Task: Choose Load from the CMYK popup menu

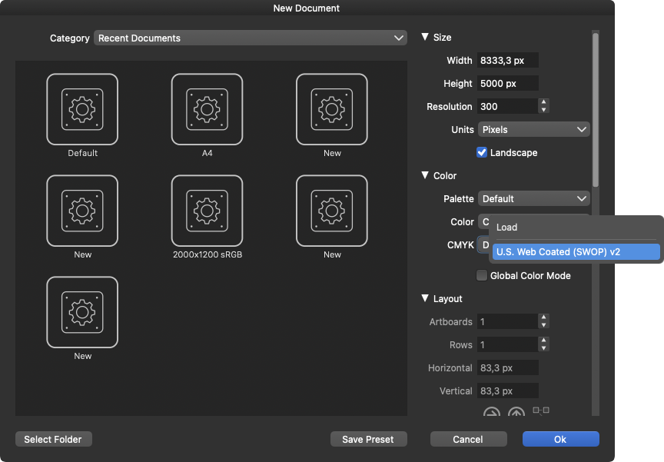Action: click(507, 228)
